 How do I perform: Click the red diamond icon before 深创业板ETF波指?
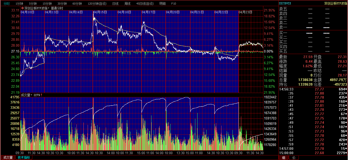pyautogui.click(x=22, y=8)
